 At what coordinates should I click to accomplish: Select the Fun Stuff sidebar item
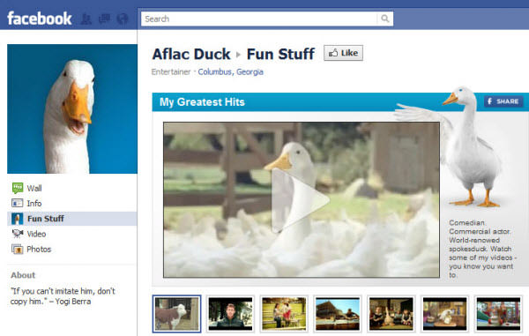(72, 219)
